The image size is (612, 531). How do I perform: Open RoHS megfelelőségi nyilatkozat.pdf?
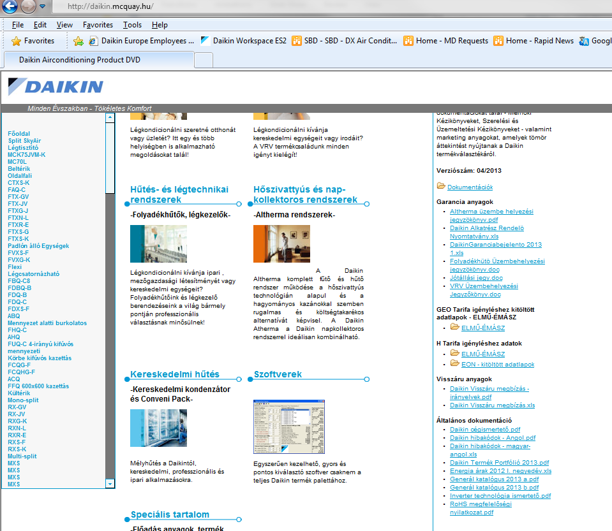pos(481,509)
